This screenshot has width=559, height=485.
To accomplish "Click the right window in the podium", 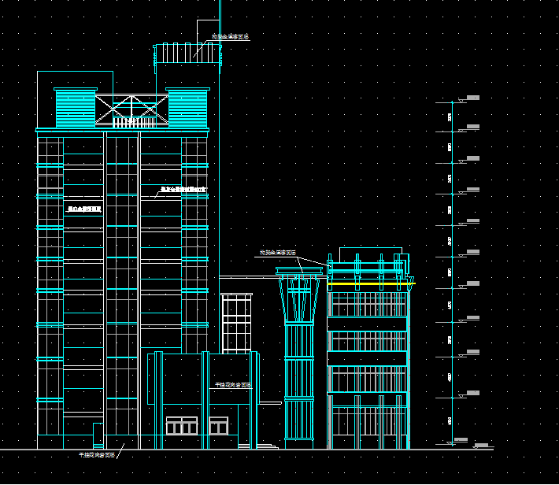I will pyautogui.click(x=218, y=427).
